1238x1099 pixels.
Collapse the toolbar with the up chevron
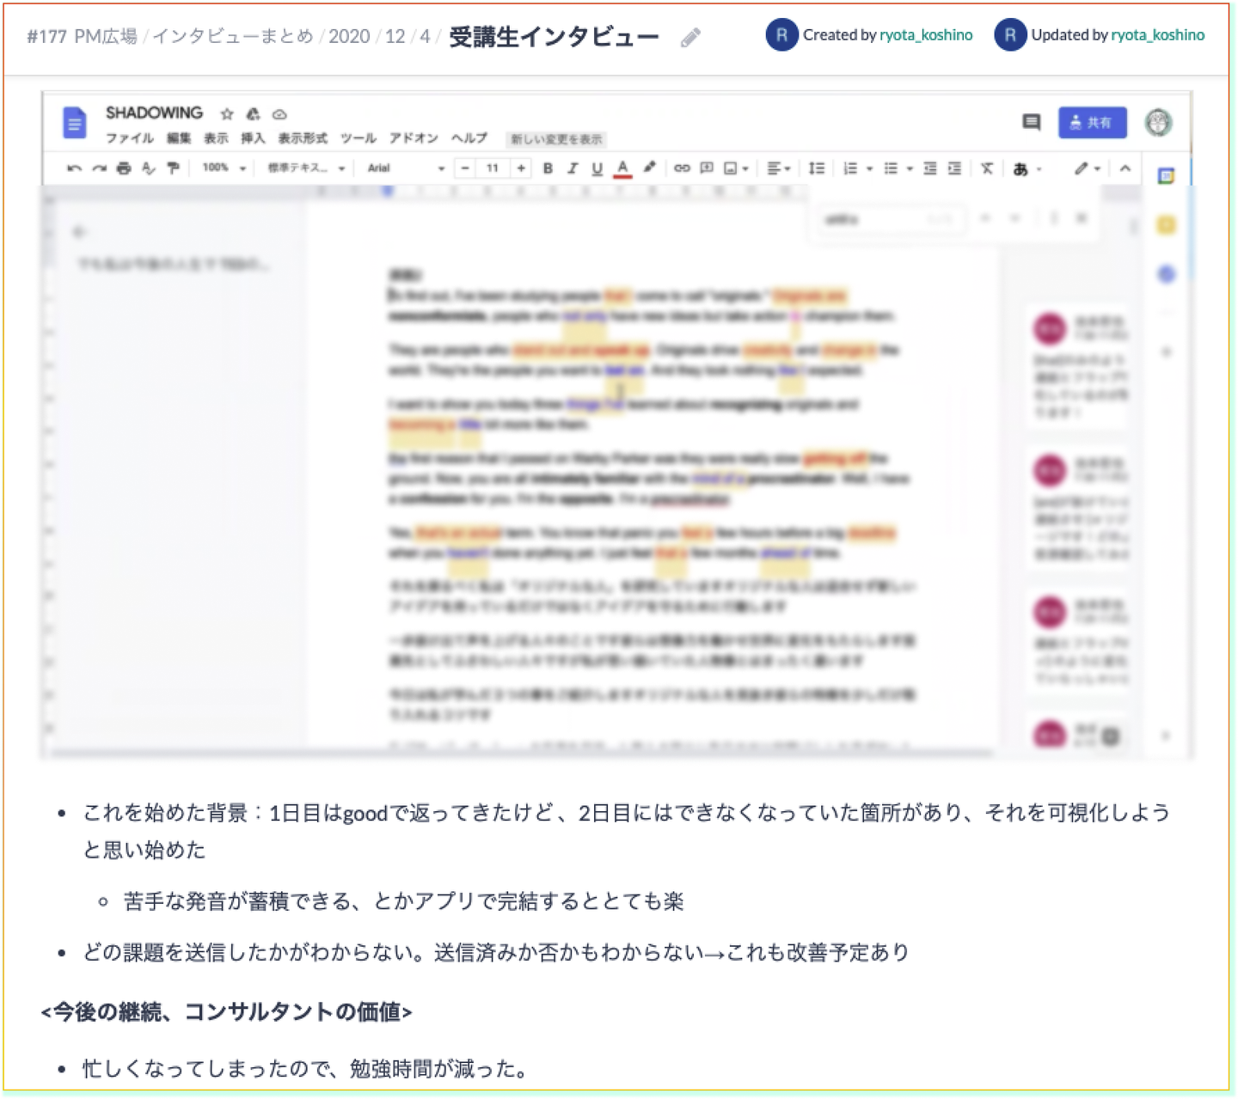(1125, 168)
